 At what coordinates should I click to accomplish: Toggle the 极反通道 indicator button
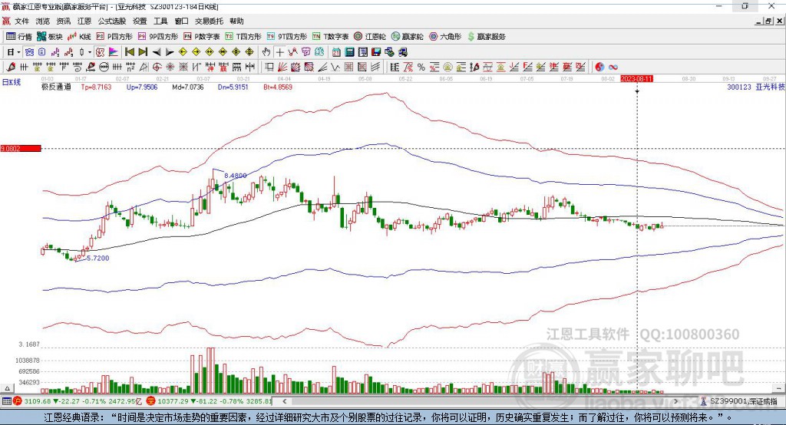(100, 52)
